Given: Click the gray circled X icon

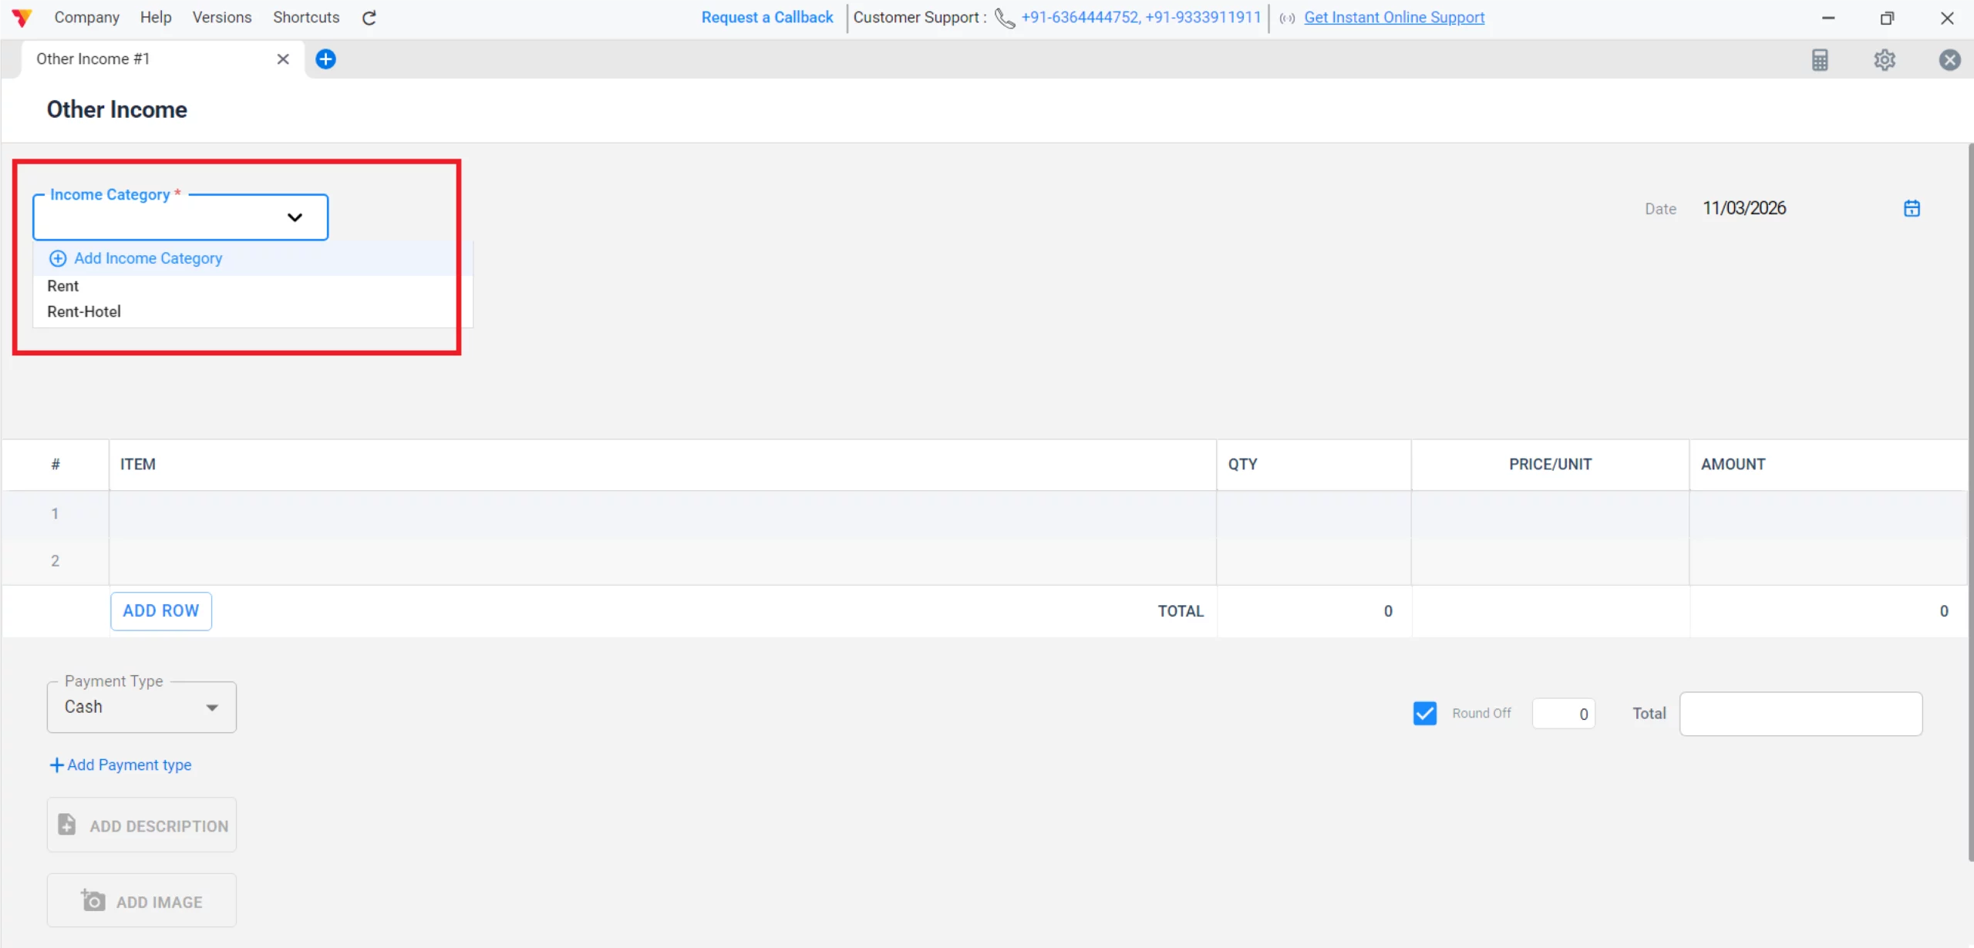Looking at the screenshot, I should coord(1949,60).
